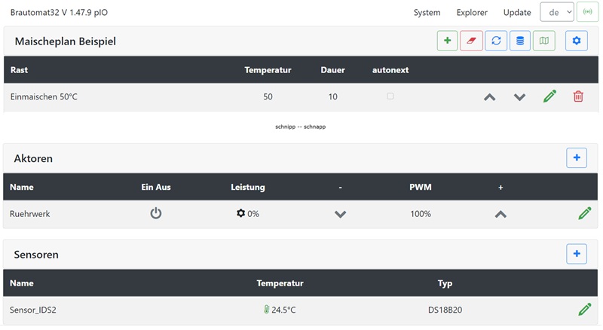Increase Ruehrwerk PWM value
Image resolution: width=603 pixels, height=330 pixels.
tap(500, 214)
